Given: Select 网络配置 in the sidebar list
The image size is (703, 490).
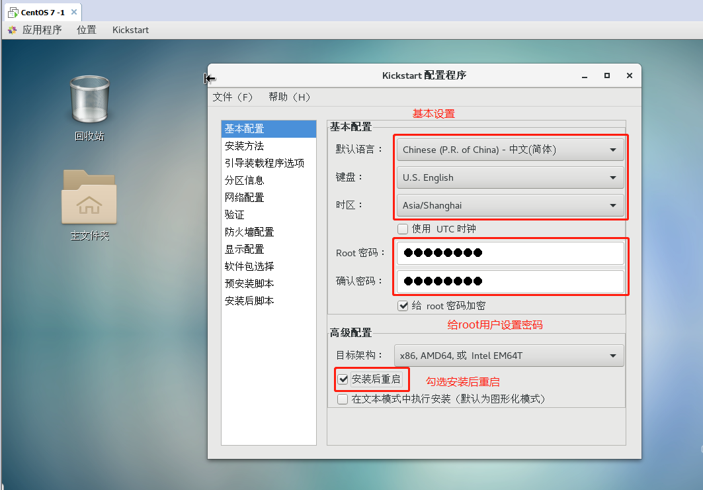Looking at the screenshot, I should [x=269, y=197].
